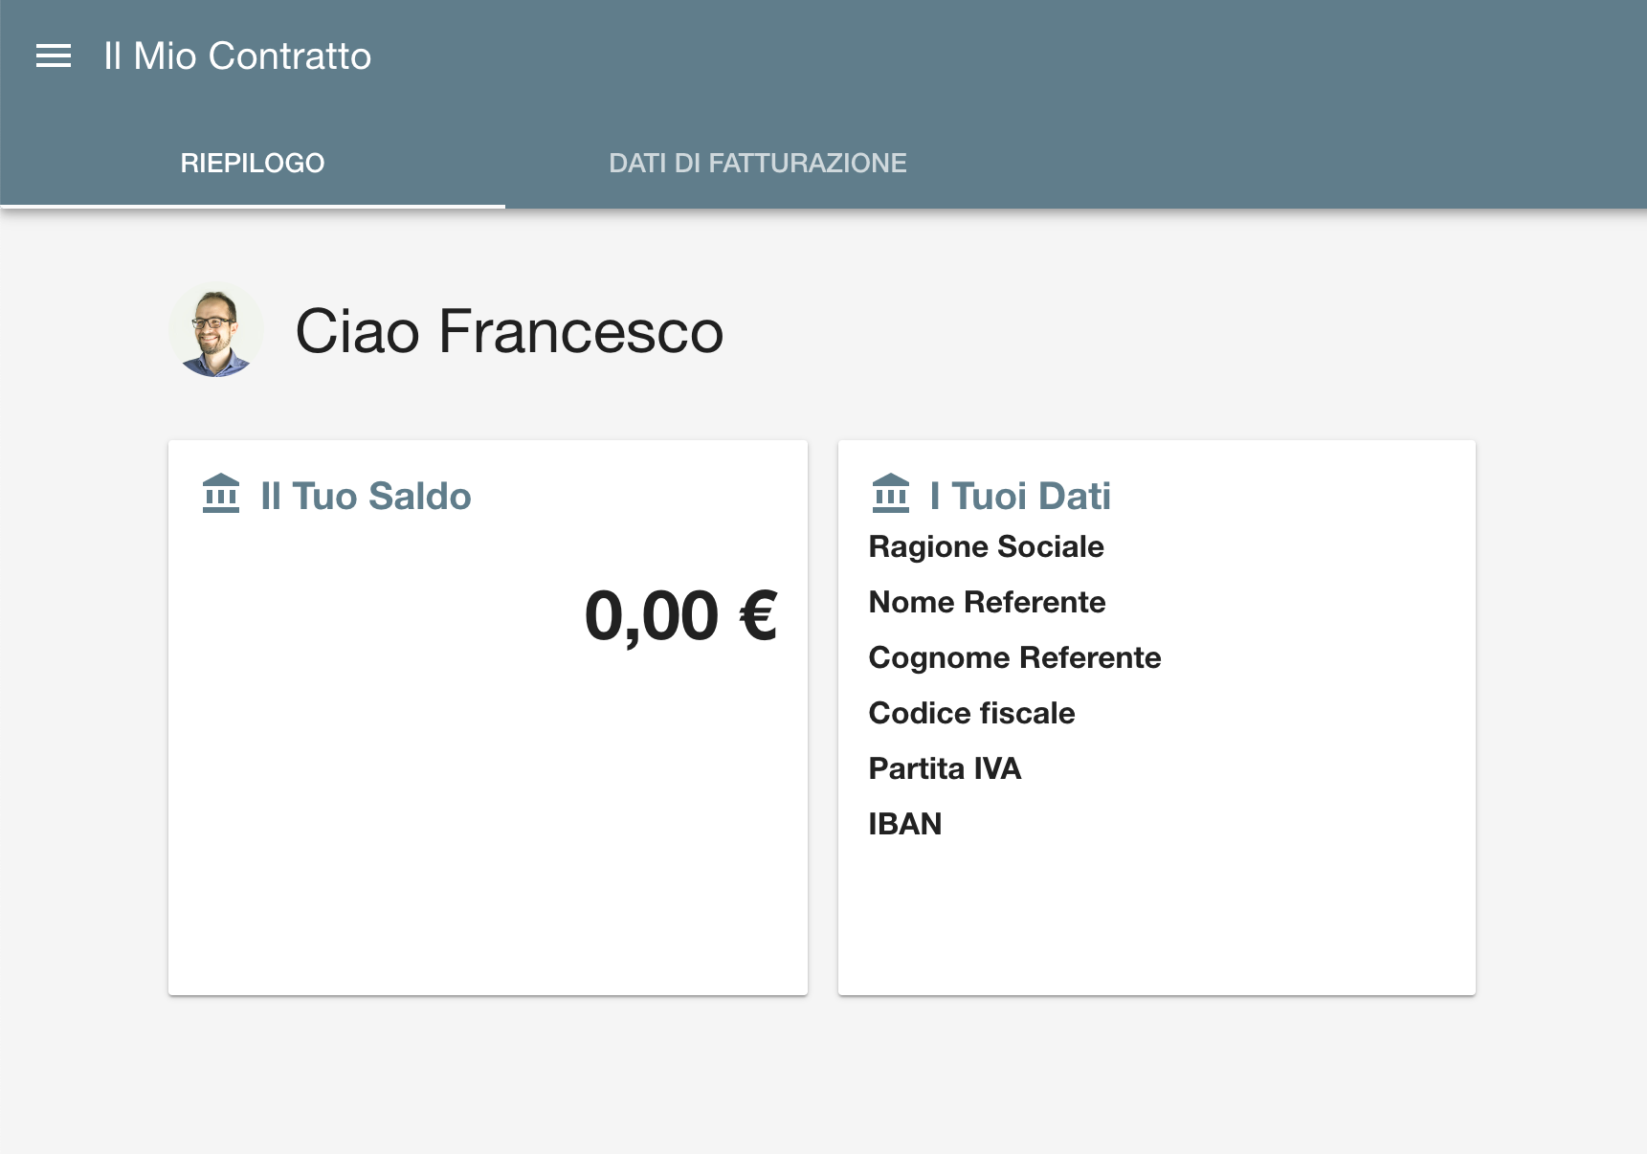
Task: Click the Ciao Francesco greeting text
Action: coord(509,331)
